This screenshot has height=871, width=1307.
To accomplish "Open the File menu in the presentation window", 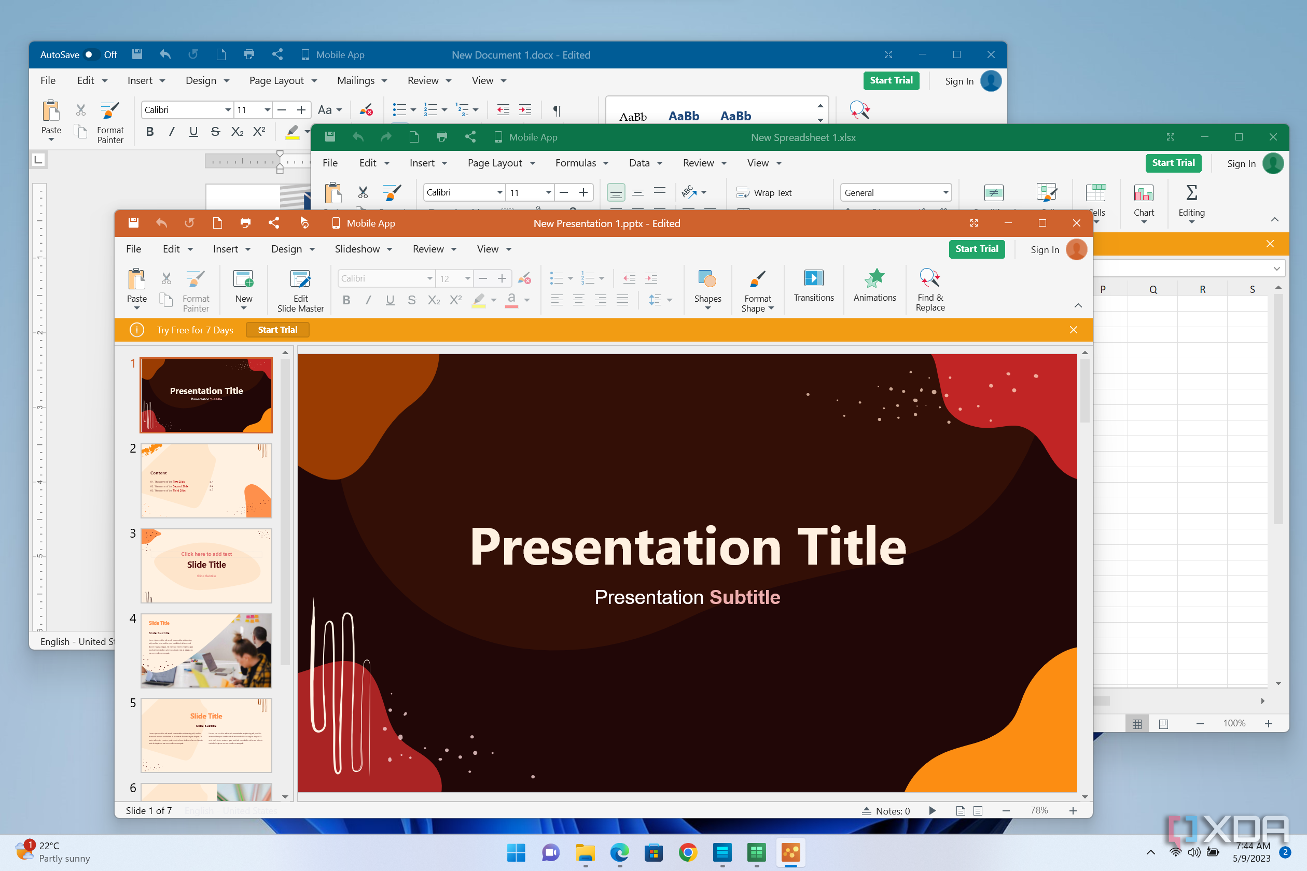I will click(x=133, y=249).
